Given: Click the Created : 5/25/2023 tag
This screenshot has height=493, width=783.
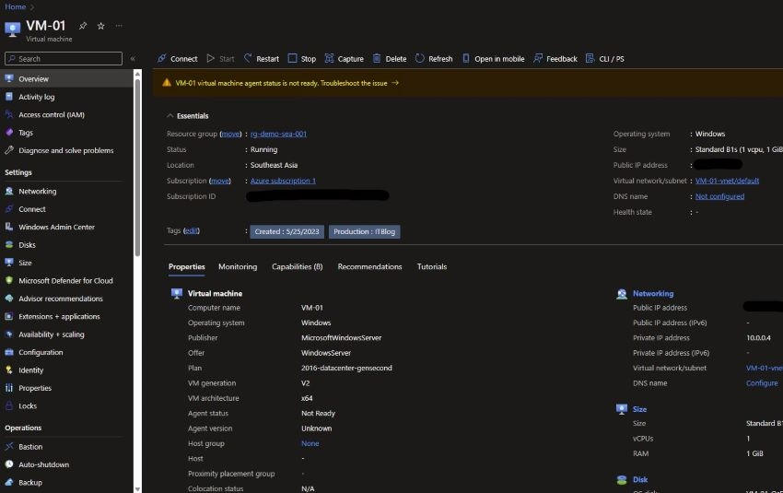Looking at the screenshot, I should (x=286, y=232).
